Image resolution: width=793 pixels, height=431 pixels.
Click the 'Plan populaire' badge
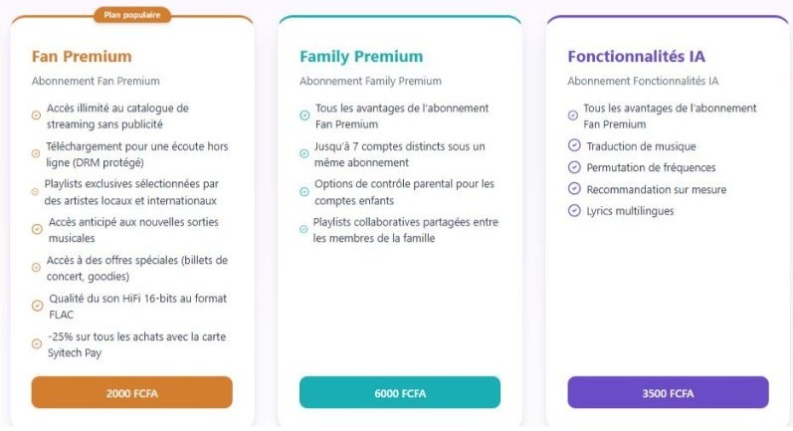[131, 15]
